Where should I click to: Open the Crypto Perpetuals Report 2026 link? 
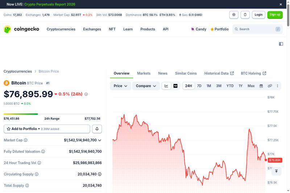pyautogui.click(x=50, y=4)
